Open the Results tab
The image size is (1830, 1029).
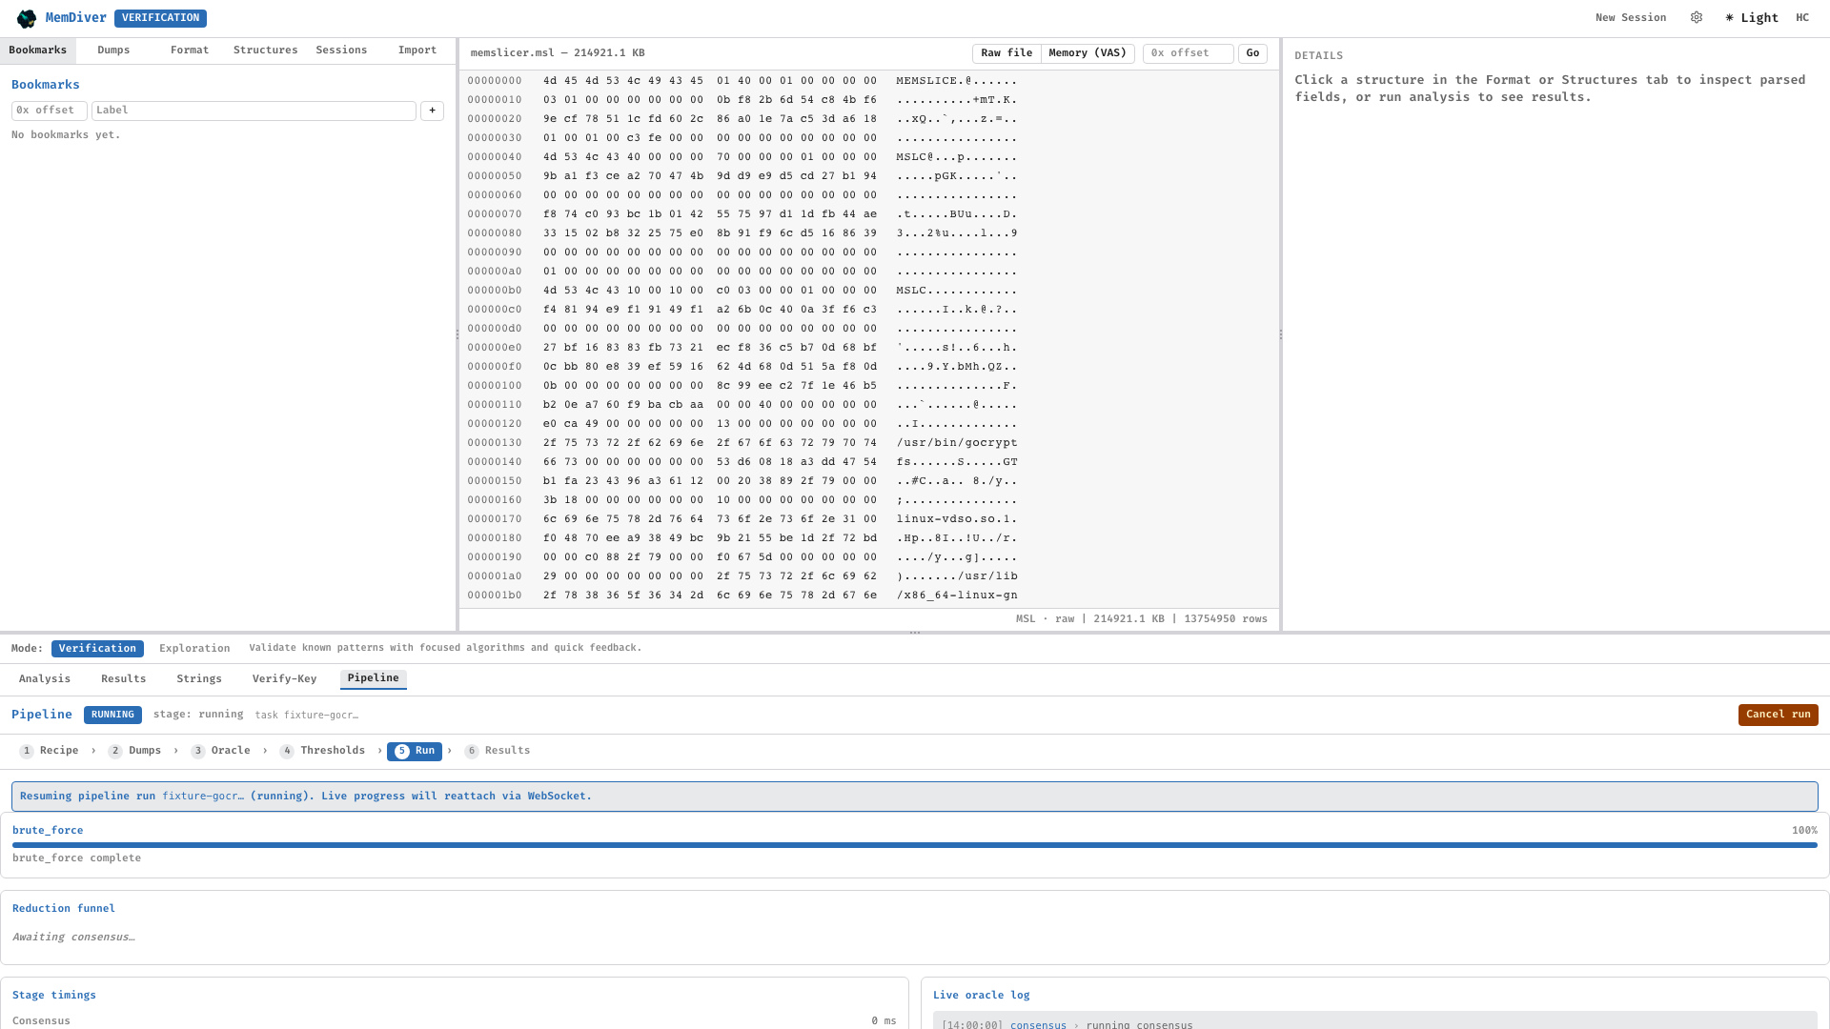(124, 679)
